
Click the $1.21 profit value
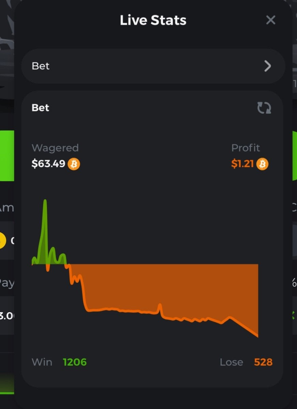(x=242, y=164)
